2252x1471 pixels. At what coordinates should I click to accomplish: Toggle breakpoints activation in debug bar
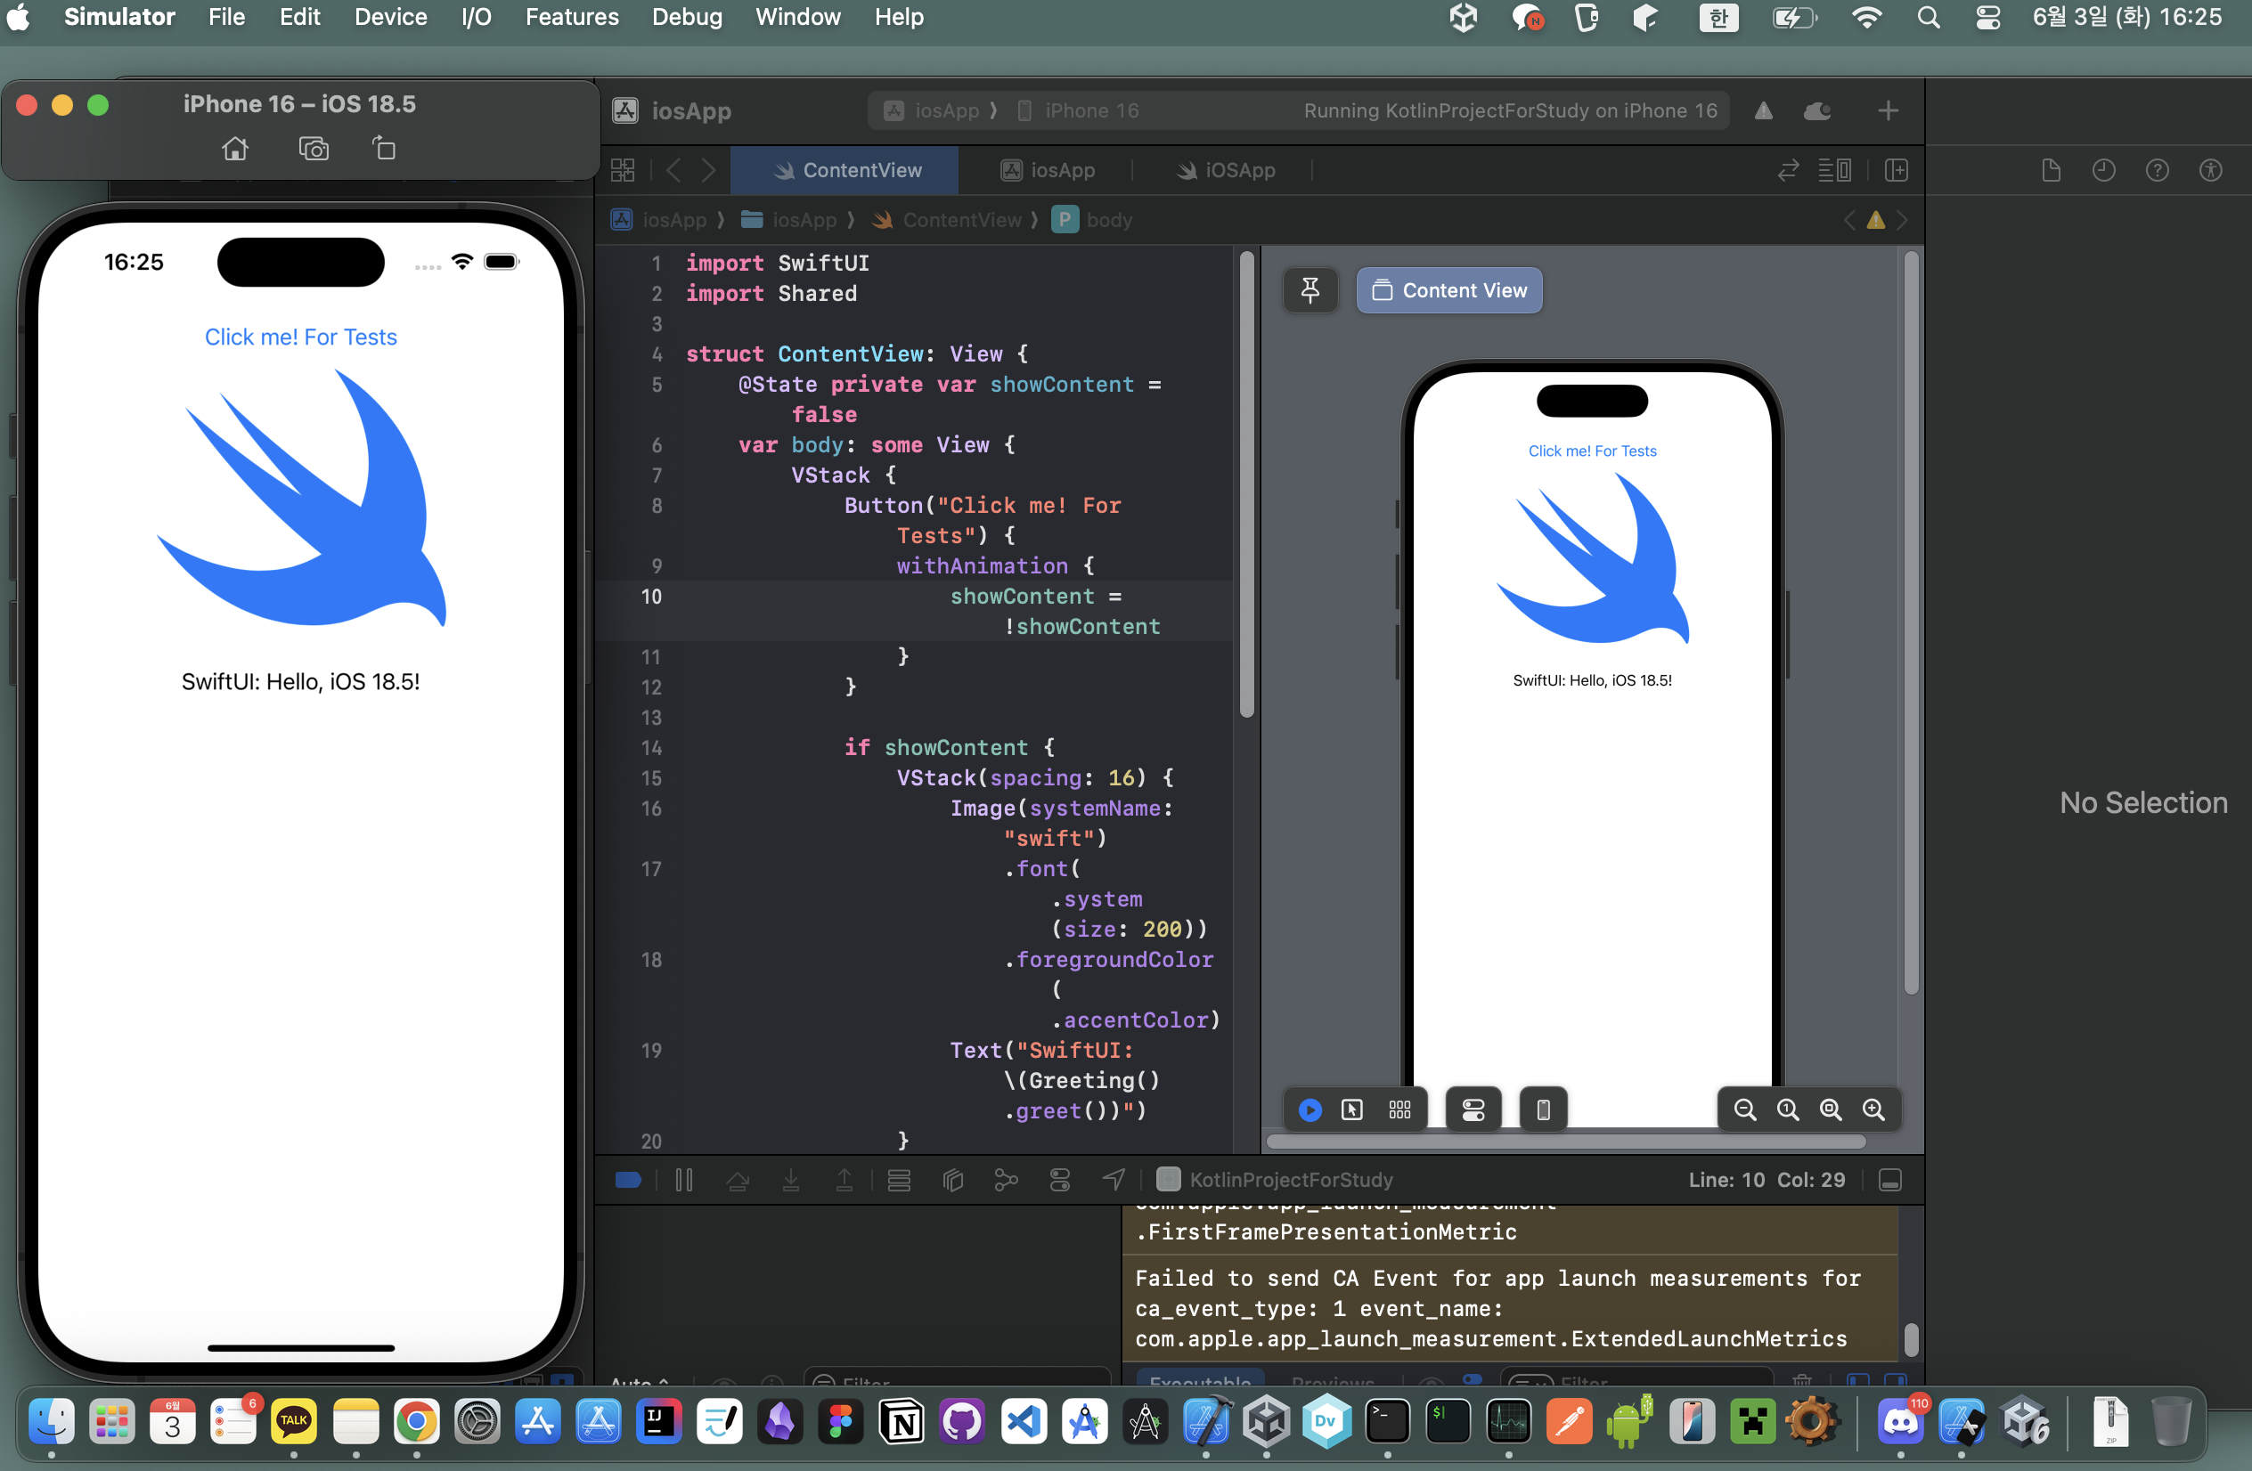coord(628,1180)
